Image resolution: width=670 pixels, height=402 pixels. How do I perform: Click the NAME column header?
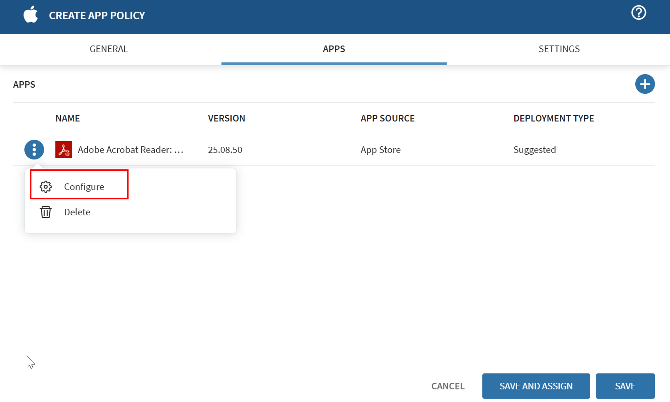pyautogui.click(x=68, y=118)
